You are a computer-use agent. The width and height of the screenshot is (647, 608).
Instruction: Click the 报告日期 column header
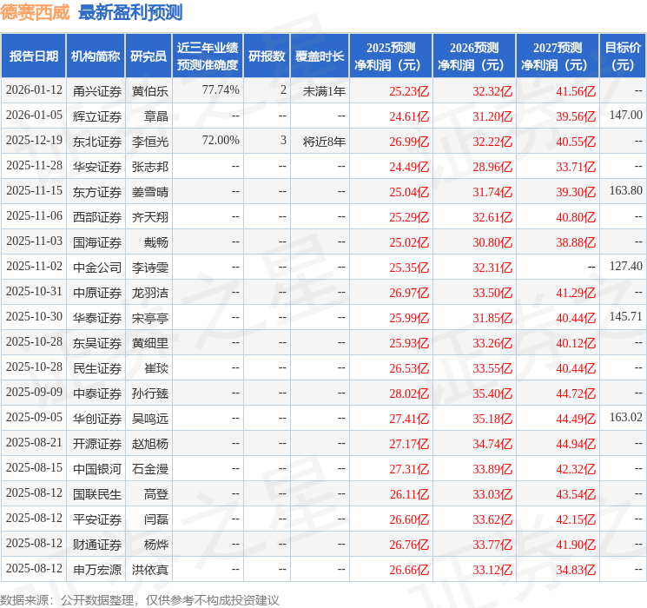34,56
